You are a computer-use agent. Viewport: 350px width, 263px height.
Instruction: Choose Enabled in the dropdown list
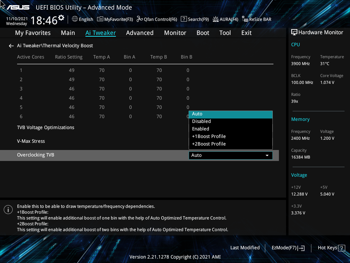231,129
